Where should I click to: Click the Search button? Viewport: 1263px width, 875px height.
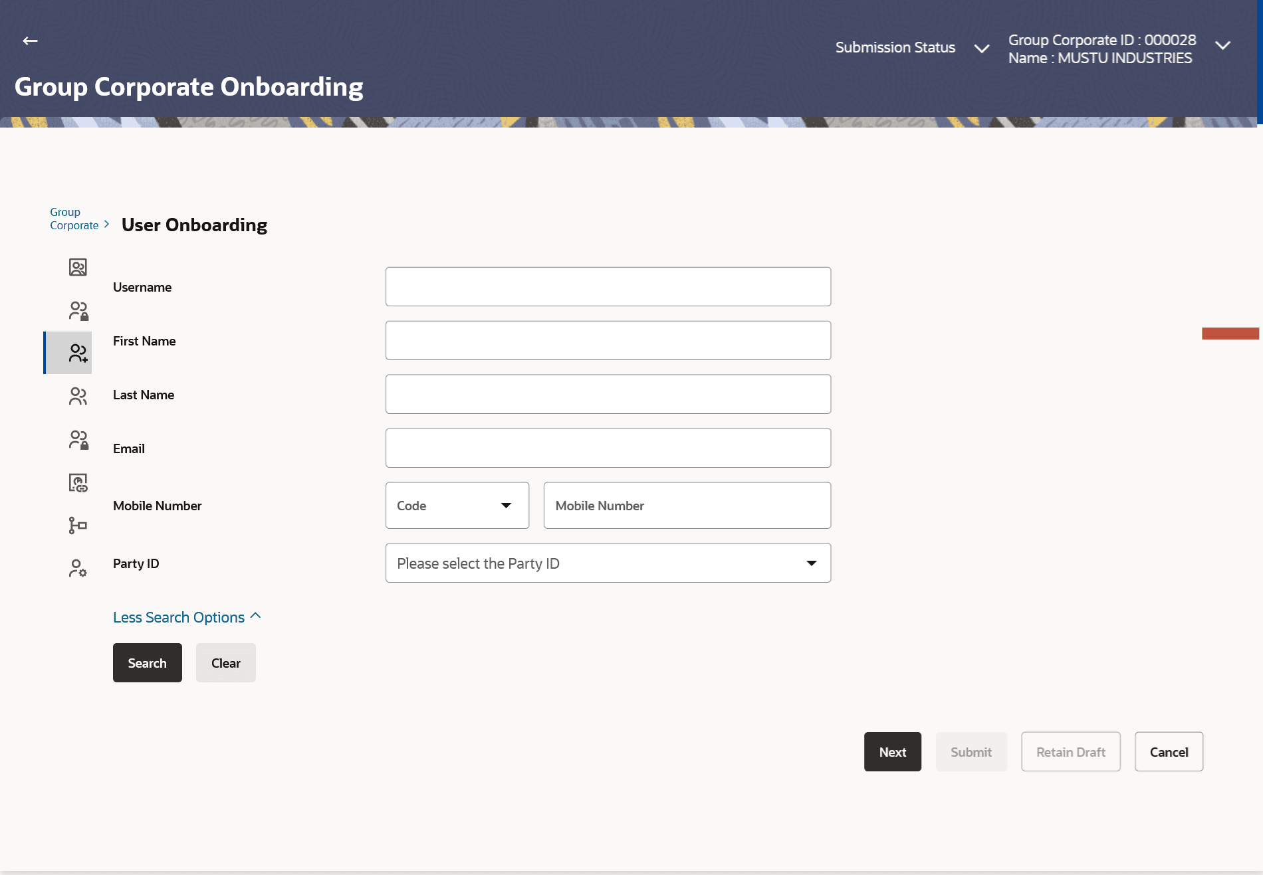point(148,662)
